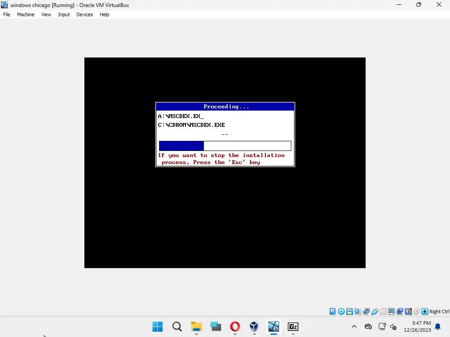Click the cloud sync tray icon
Image resolution: width=450 pixels, height=337 pixels.
[x=368, y=326]
